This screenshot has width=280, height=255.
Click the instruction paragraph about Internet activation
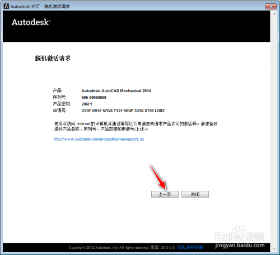[x=136, y=126]
